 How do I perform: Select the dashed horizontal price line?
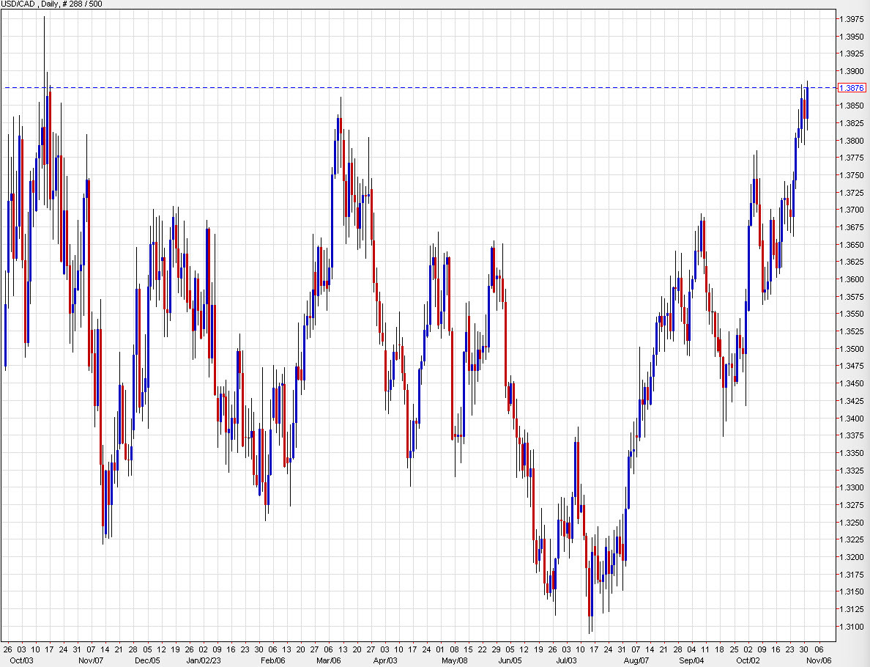pos(439,87)
